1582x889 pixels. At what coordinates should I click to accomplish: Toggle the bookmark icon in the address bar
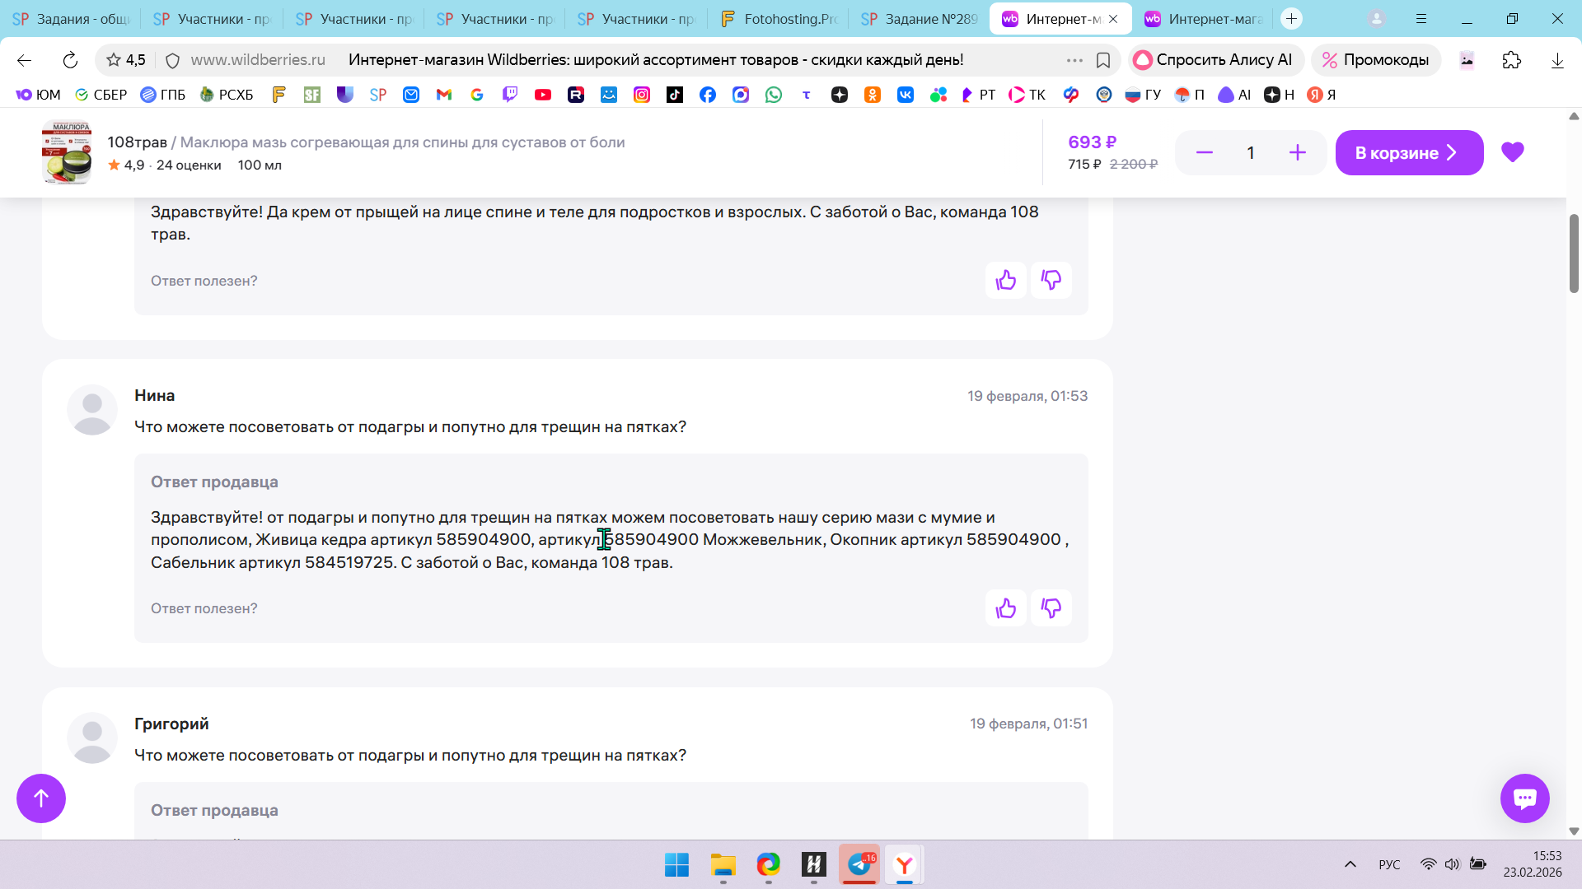[1103, 60]
